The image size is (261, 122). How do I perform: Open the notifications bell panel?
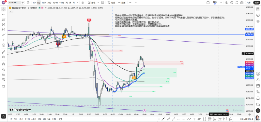(258, 98)
